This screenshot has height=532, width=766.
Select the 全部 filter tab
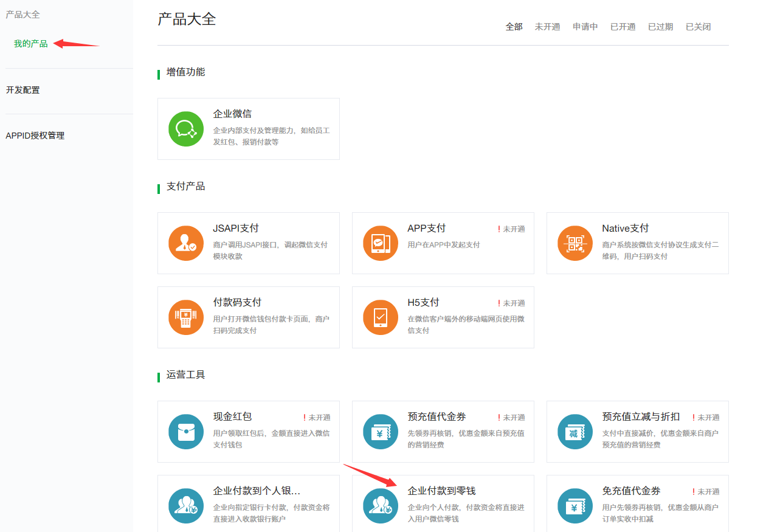(x=514, y=27)
